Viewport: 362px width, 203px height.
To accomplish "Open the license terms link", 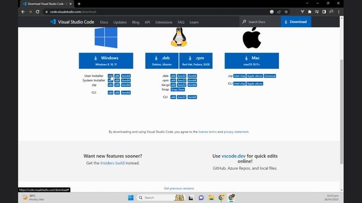I will coord(208,132).
